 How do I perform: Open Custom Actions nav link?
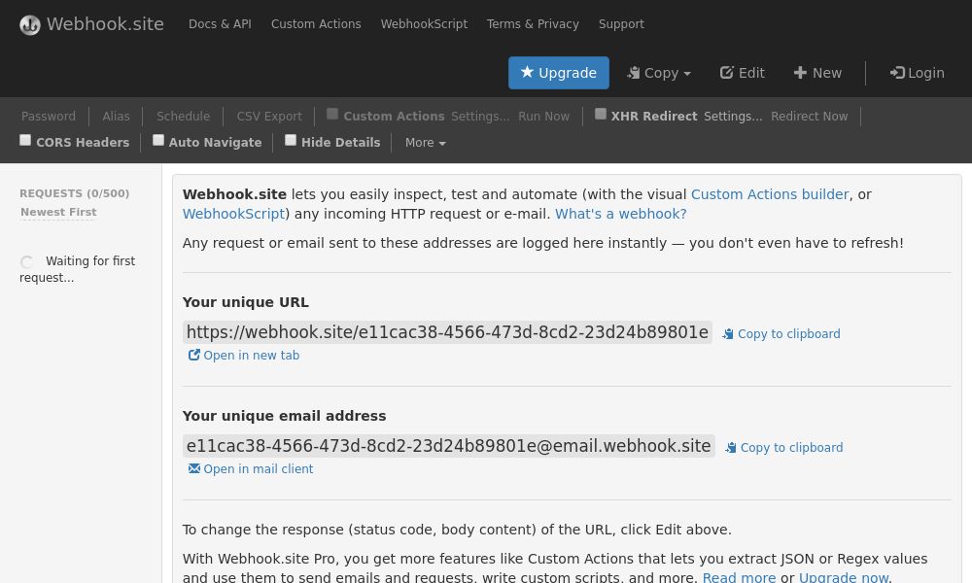pyautogui.click(x=316, y=24)
